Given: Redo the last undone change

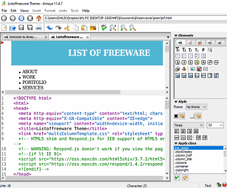Looking at the screenshot, I should coord(59,28).
